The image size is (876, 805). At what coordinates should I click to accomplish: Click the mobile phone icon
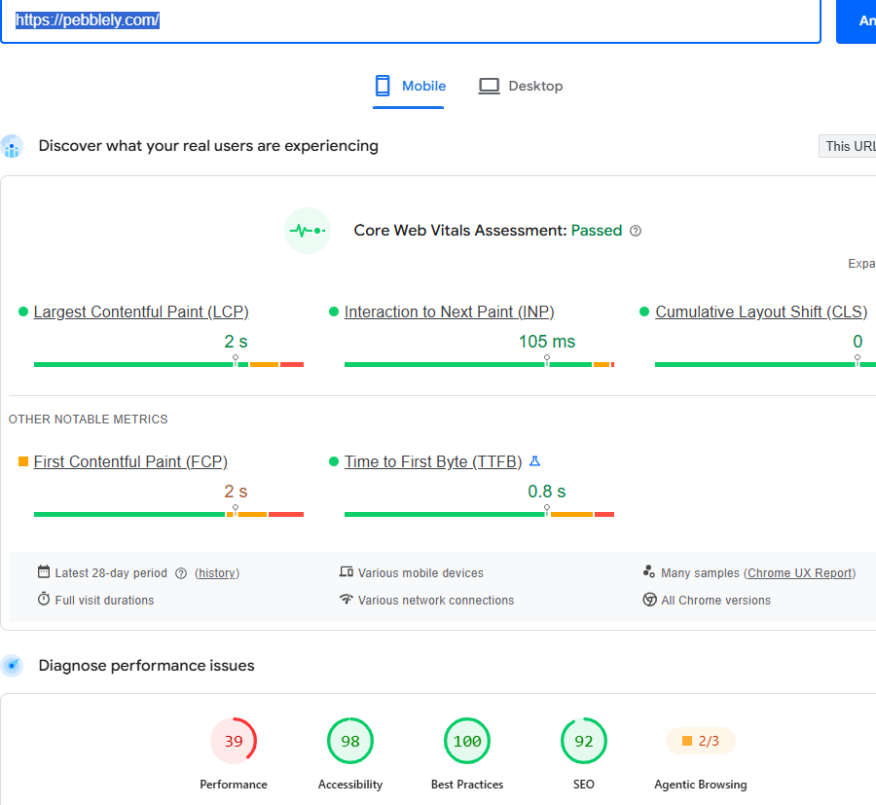click(383, 86)
